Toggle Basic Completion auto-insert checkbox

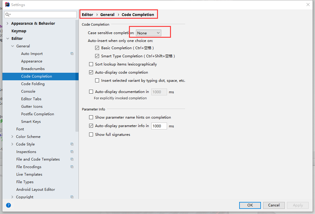tap(97, 48)
